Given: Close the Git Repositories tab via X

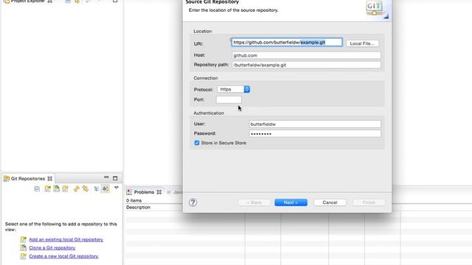Looking at the screenshot, I should point(50,178).
